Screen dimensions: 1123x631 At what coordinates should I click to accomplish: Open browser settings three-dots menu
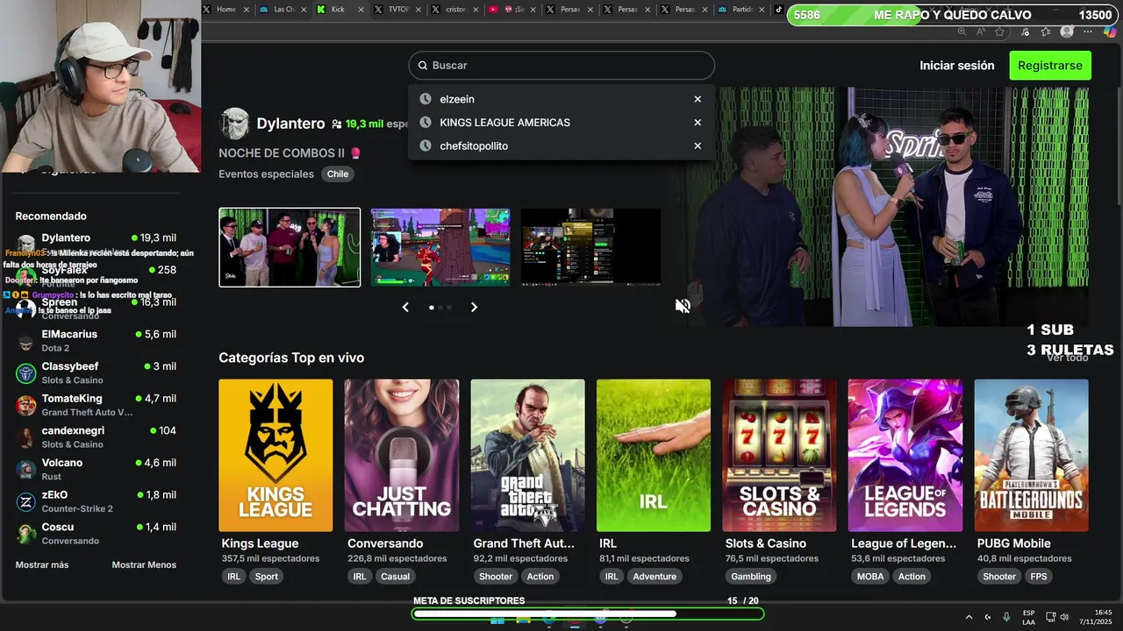(x=1088, y=32)
